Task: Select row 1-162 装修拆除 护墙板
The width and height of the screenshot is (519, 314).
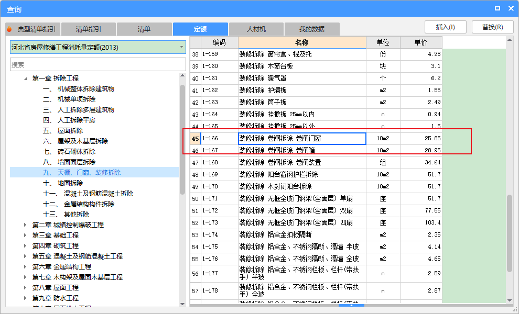Action: tap(316, 90)
